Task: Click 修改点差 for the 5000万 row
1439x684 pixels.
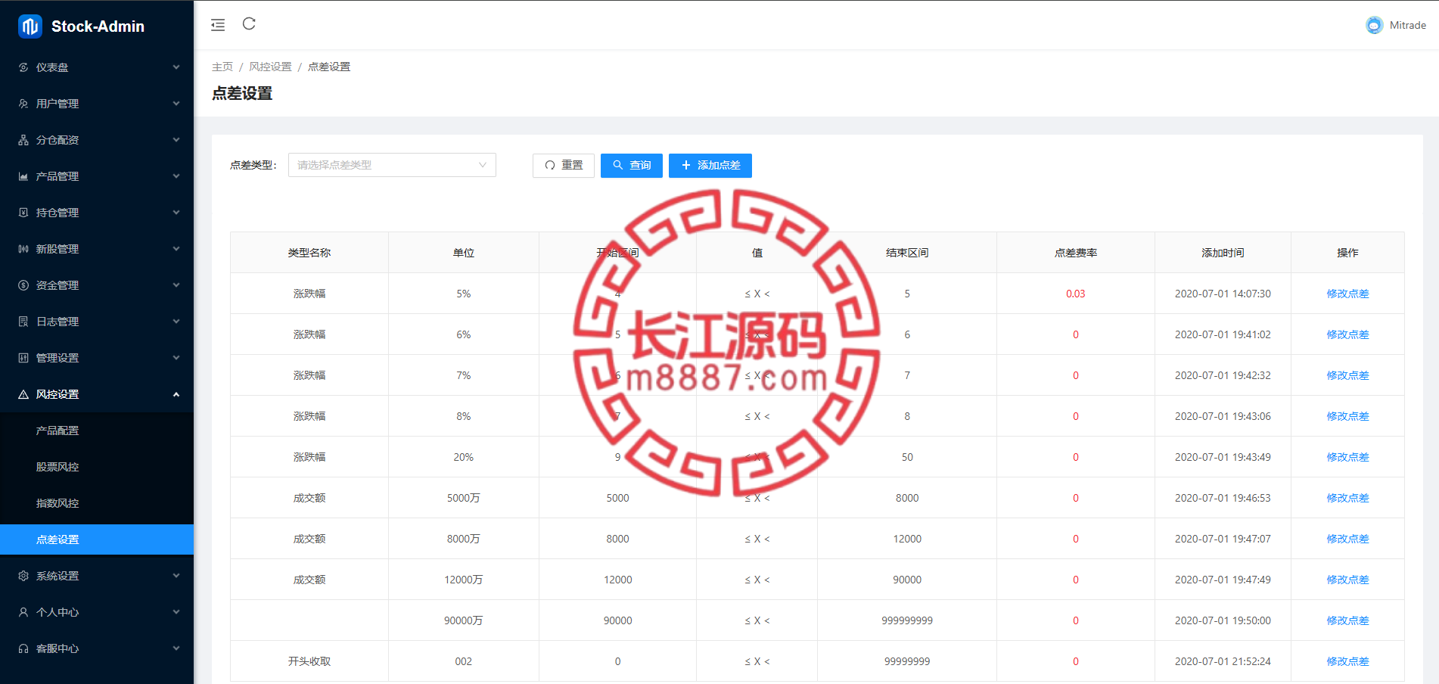Action: 1347,498
